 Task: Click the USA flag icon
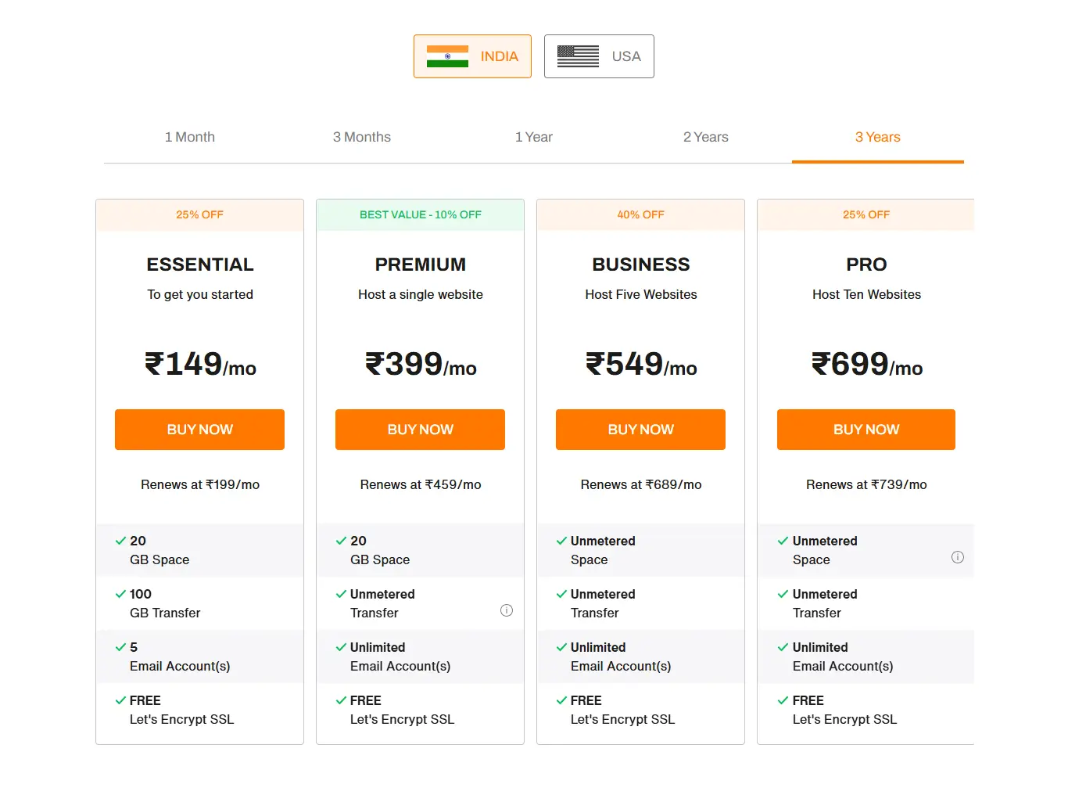578,56
